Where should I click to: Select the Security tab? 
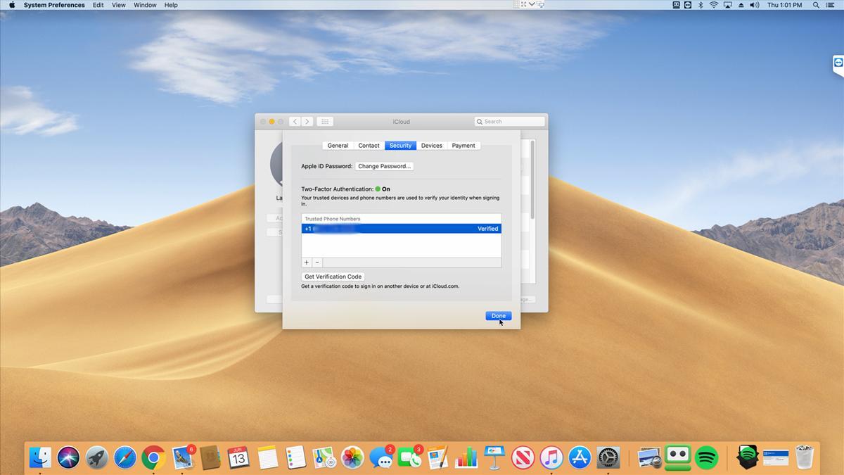(x=400, y=146)
